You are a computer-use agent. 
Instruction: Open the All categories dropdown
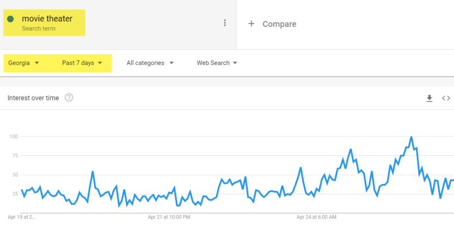[x=150, y=63]
